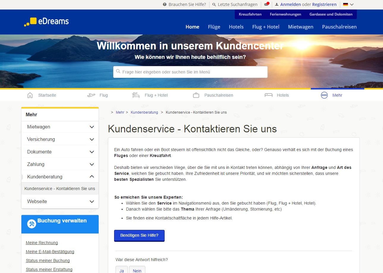
Task: Answer Ja to the helpfulness question
Action: pos(122,271)
